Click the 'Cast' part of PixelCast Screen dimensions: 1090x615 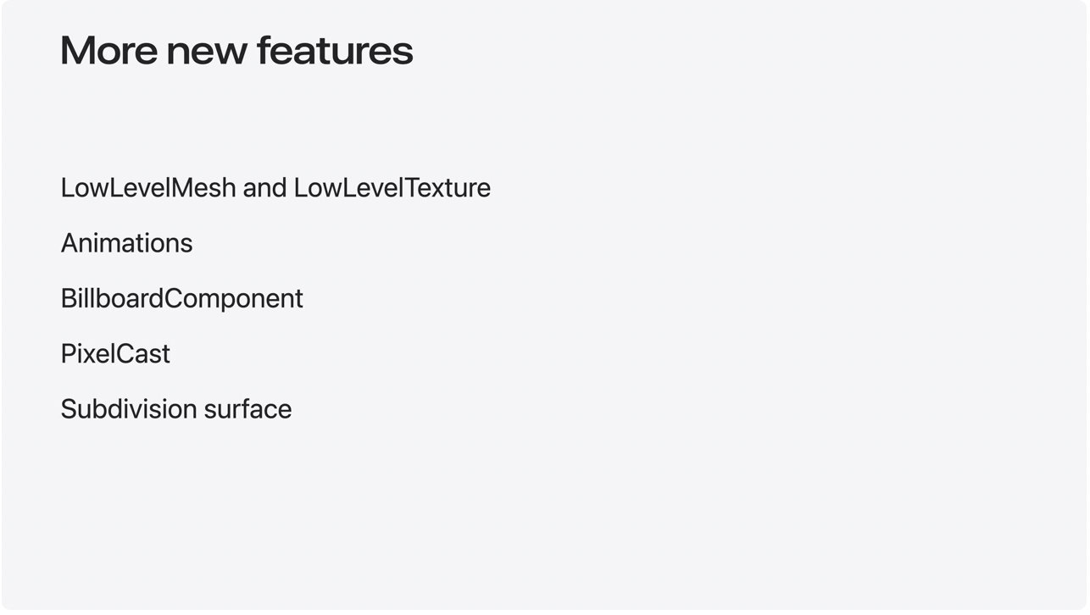click(x=142, y=353)
